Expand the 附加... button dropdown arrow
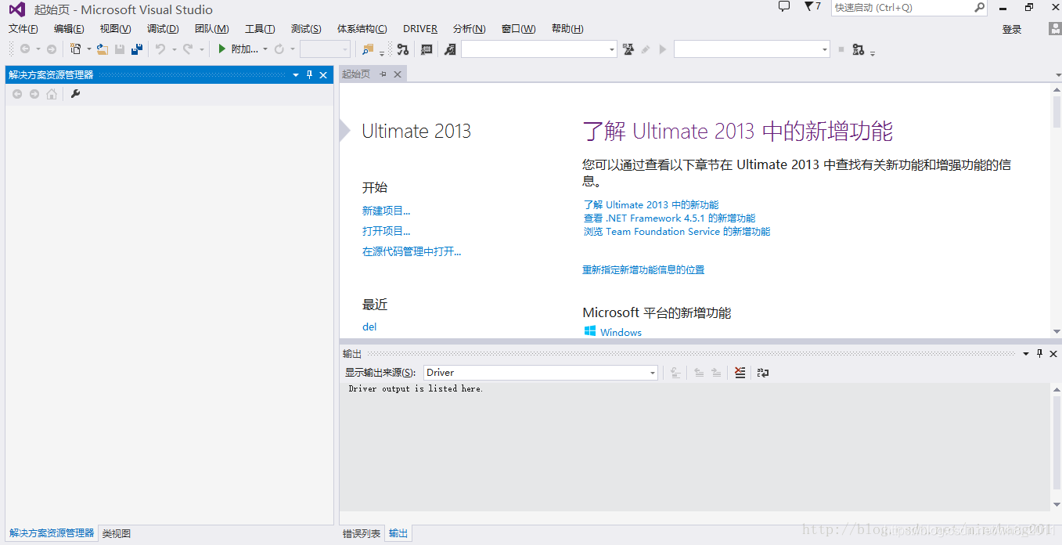 (x=265, y=49)
